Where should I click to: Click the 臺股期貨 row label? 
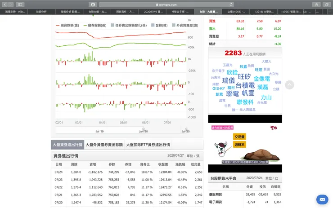[x=216, y=194]
